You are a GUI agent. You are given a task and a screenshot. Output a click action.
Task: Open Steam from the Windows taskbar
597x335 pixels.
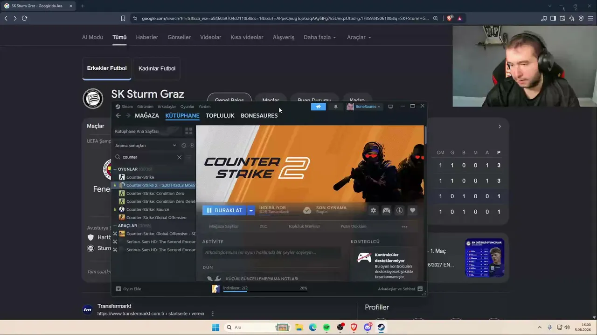[381, 327]
